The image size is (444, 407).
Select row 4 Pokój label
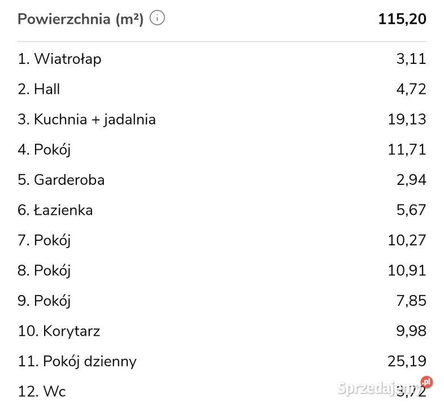44,150
